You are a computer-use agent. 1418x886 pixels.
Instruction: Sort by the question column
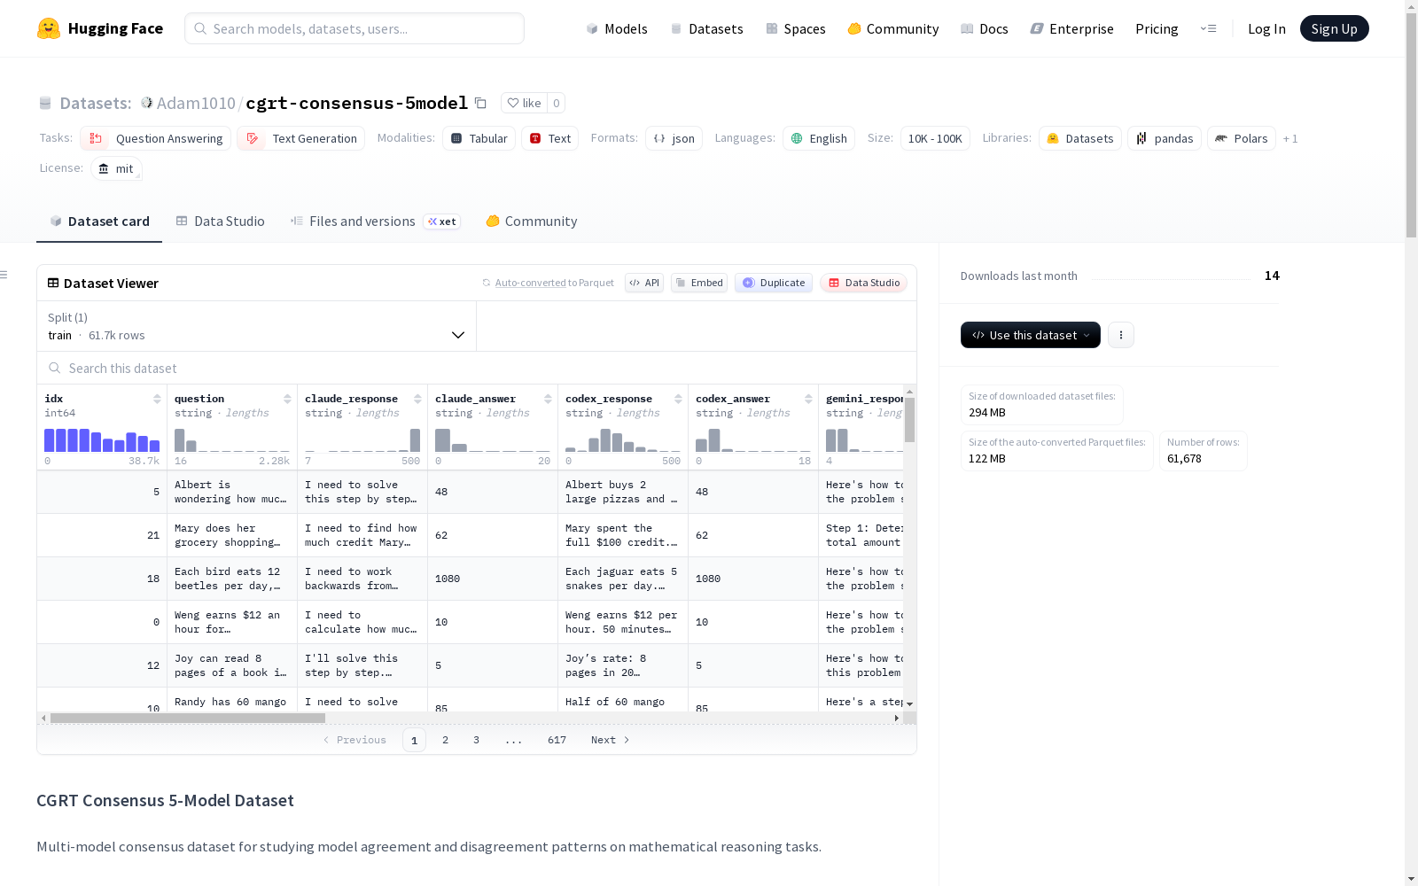pos(287,399)
